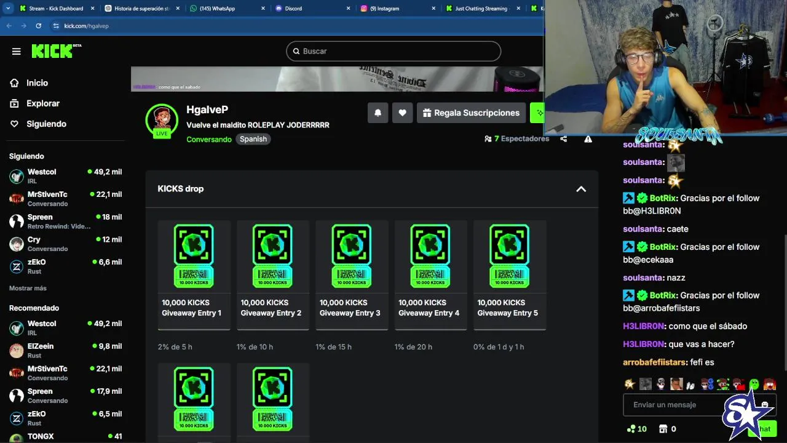Click browser back arrow
This screenshot has width=787, height=443.
9,26
